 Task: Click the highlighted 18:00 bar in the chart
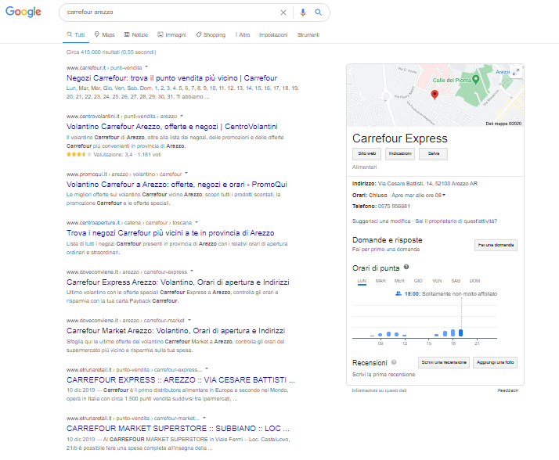[x=460, y=332]
